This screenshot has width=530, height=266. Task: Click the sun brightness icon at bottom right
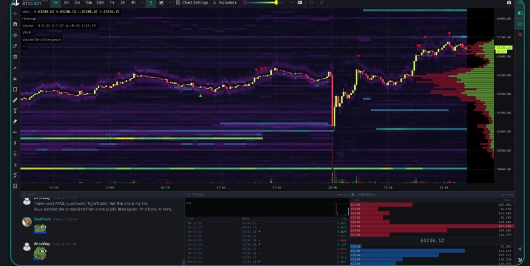[520, 249]
